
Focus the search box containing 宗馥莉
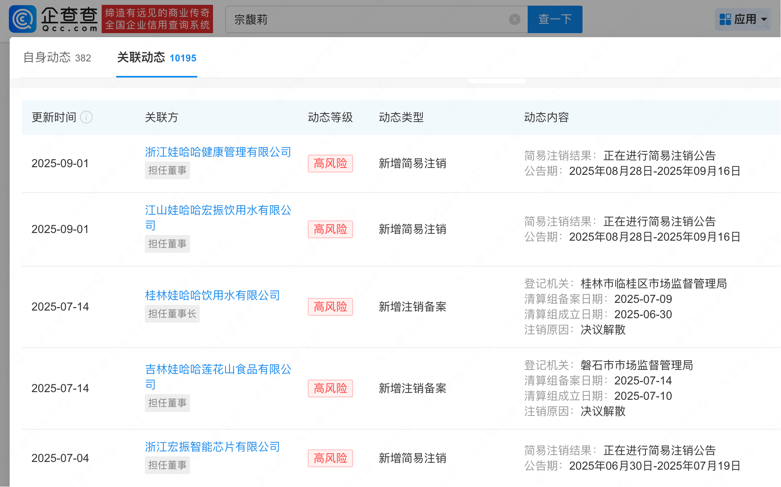click(x=376, y=19)
